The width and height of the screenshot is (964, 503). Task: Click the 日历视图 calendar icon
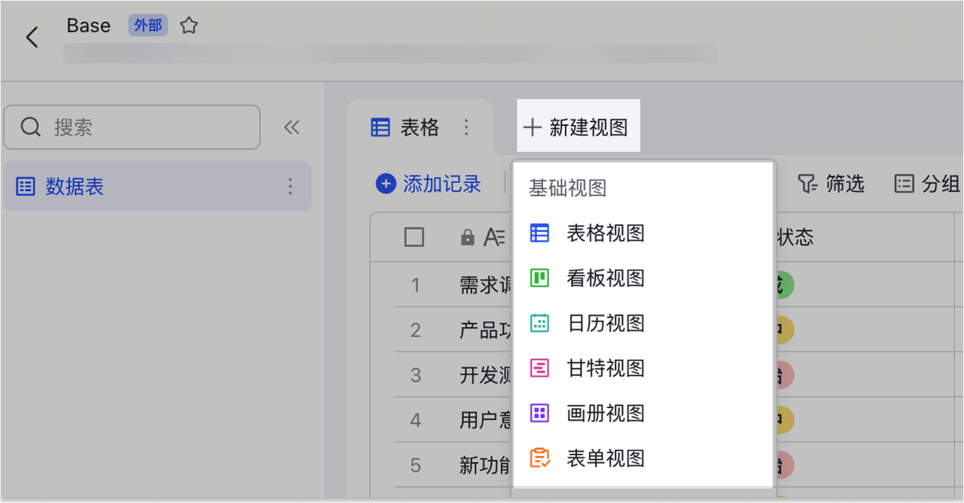coord(539,323)
